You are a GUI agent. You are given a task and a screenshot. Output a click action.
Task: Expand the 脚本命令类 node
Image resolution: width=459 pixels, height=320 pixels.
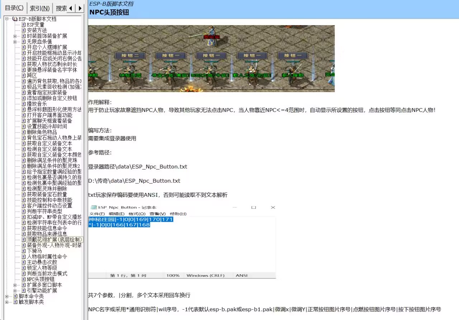click(7, 296)
